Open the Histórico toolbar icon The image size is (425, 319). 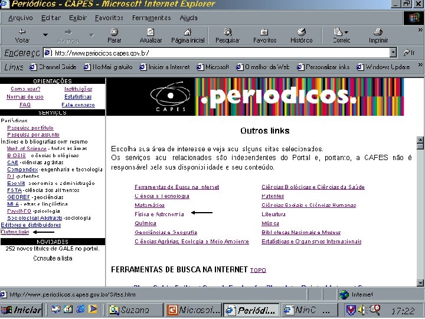tap(302, 32)
